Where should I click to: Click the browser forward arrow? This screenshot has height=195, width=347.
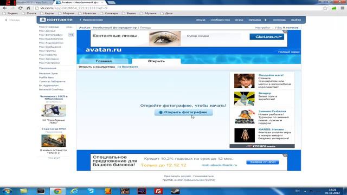pos(12,8)
